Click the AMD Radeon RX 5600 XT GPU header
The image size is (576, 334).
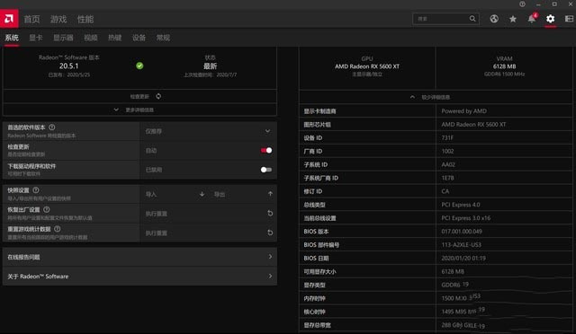367,66
